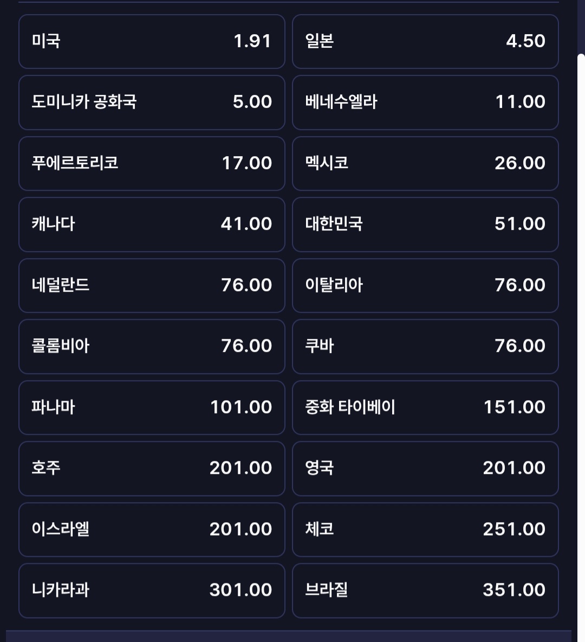The image size is (585, 642).
Task: Pick 중화 타이베이 151.00 odds
Action: [425, 407]
